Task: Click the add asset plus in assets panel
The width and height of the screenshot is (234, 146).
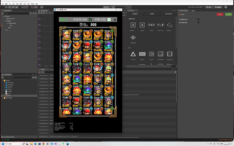Action: coord(2,77)
